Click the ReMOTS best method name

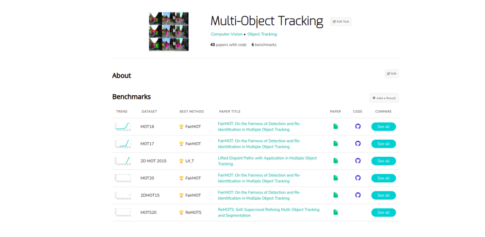194,213
